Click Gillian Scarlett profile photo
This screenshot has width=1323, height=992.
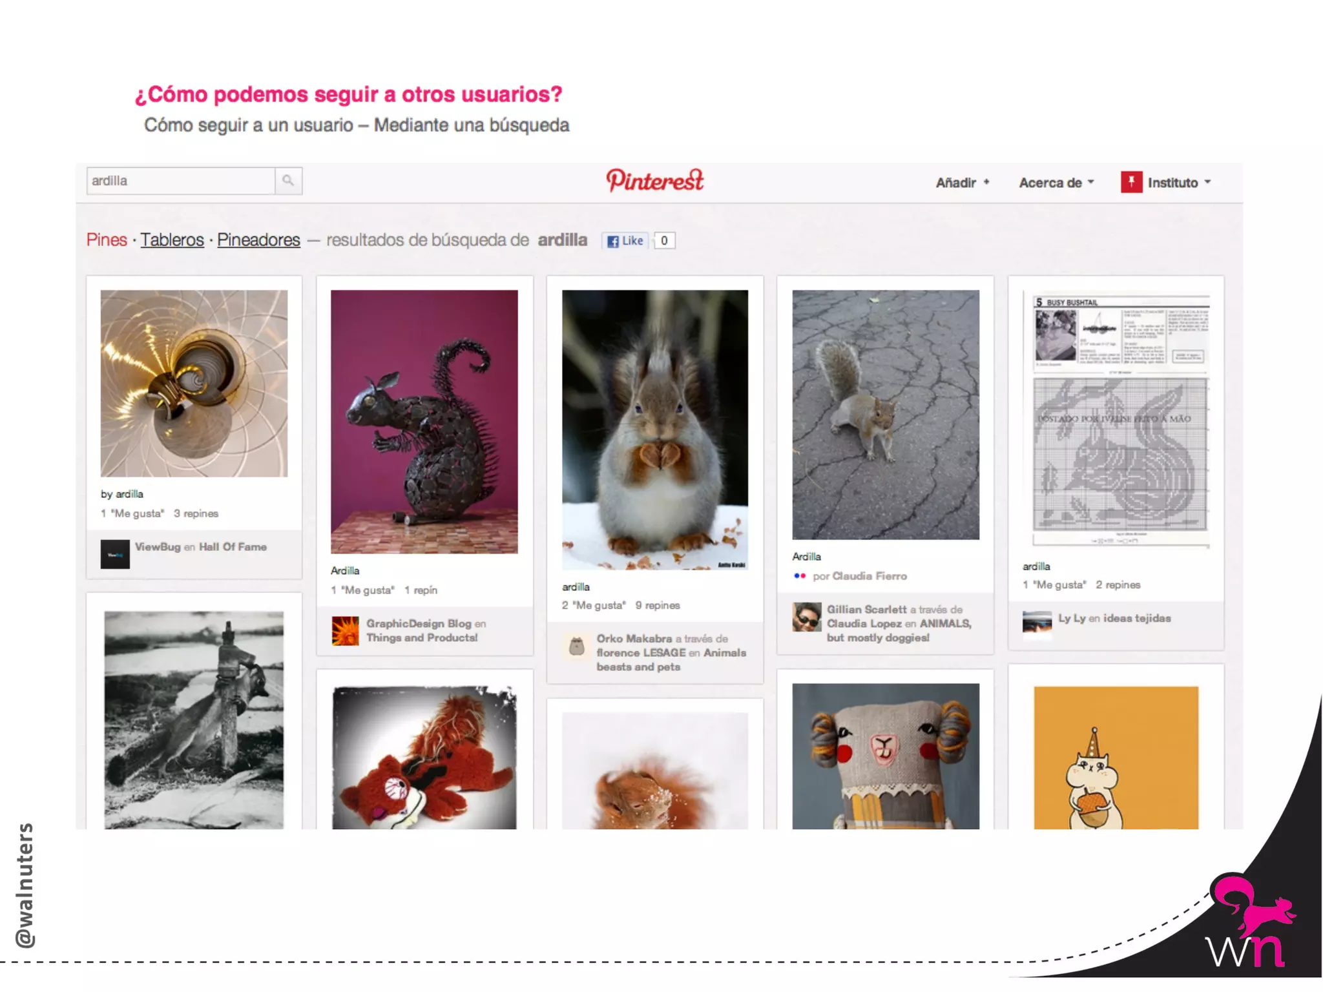coord(807,617)
